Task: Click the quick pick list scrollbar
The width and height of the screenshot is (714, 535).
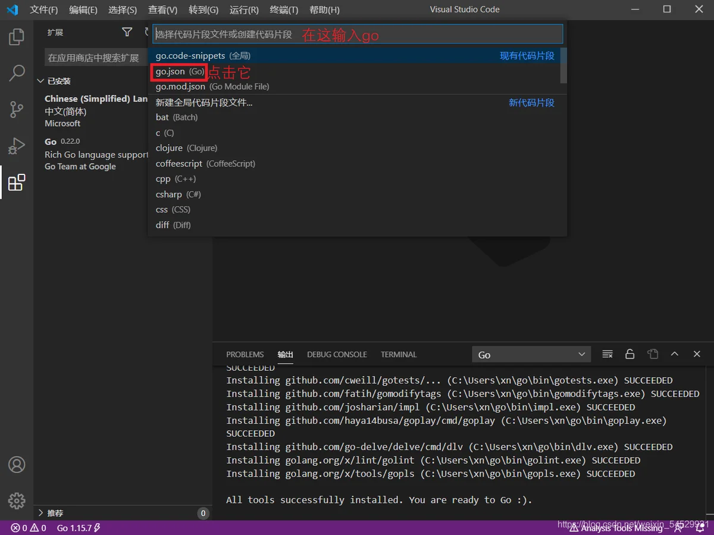Action: tap(563, 65)
